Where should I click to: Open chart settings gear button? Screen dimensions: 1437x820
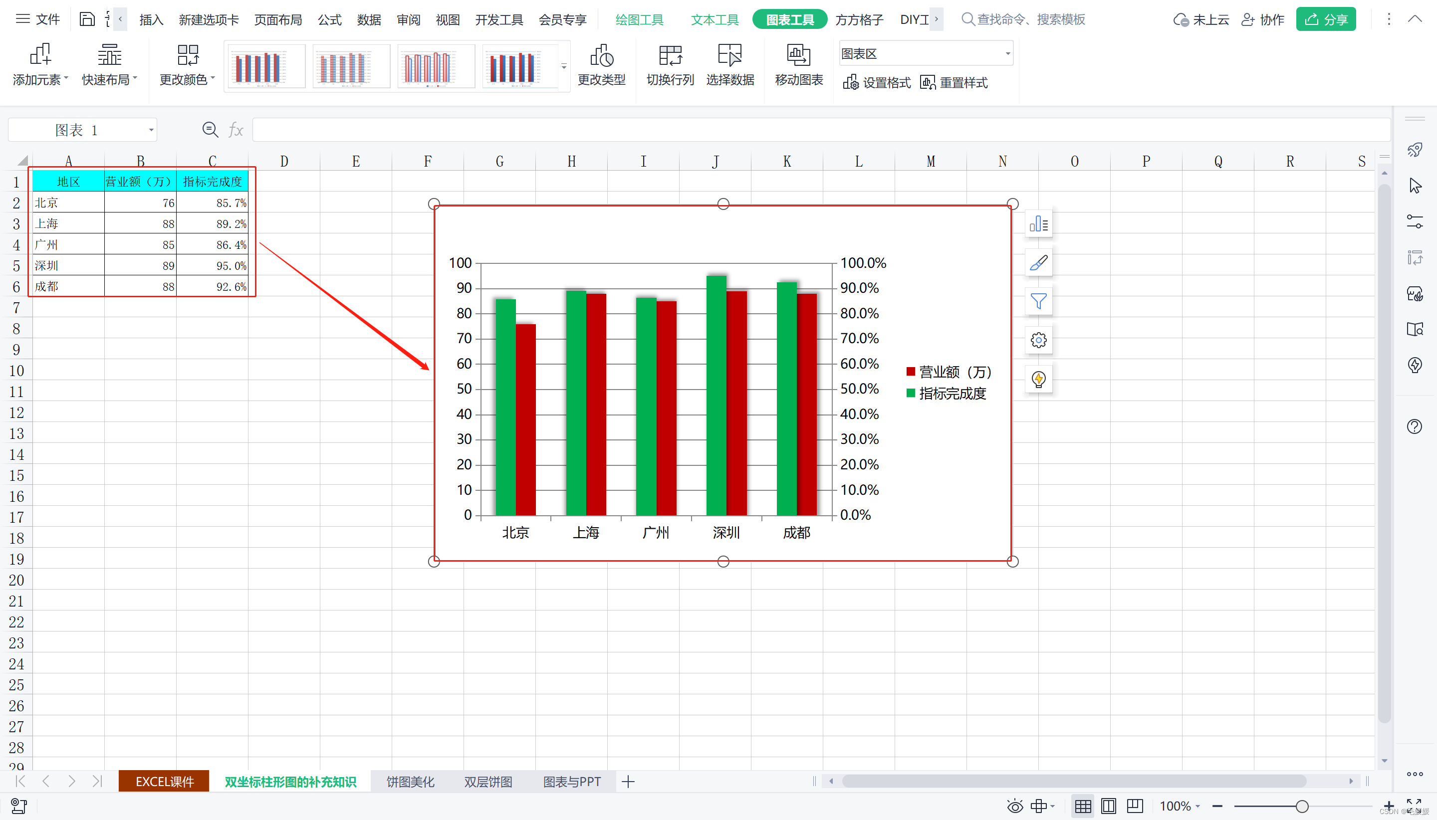[1038, 340]
